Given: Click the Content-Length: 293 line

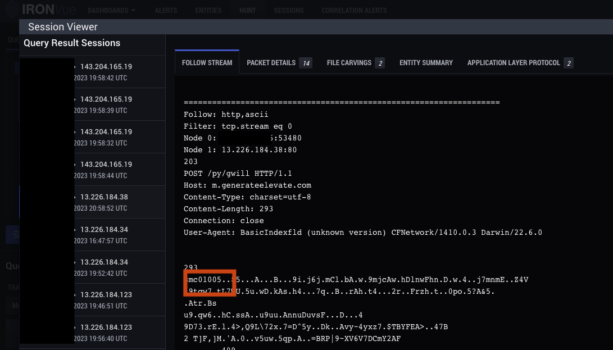Looking at the screenshot, I should pos(228,209).
